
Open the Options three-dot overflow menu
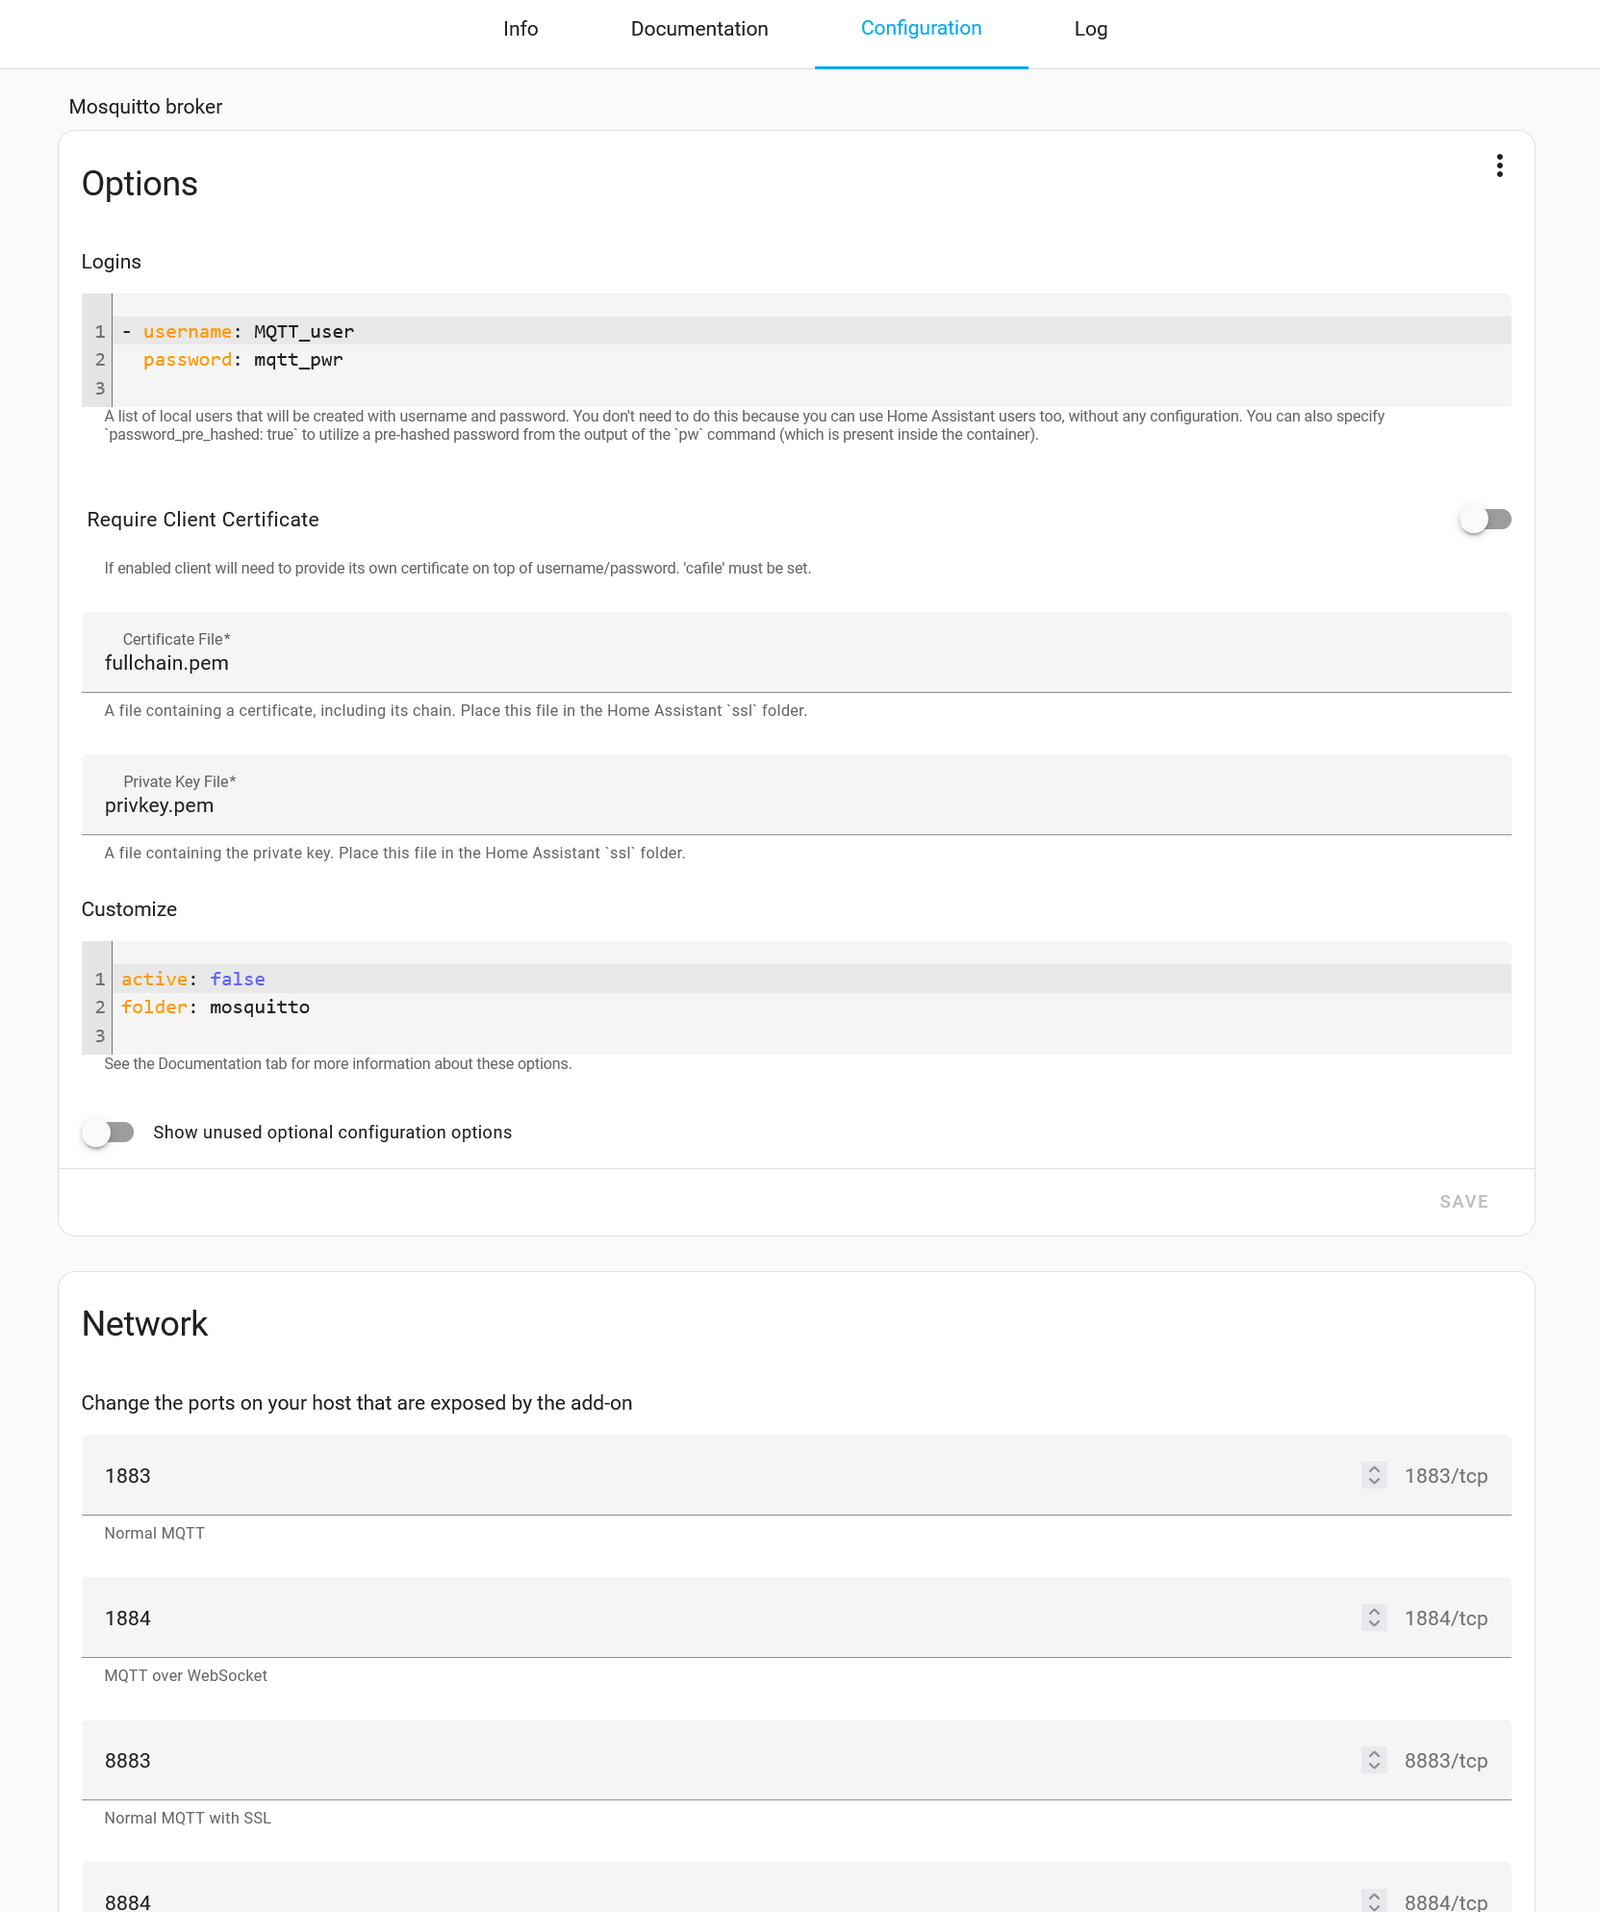point(1499,166)
